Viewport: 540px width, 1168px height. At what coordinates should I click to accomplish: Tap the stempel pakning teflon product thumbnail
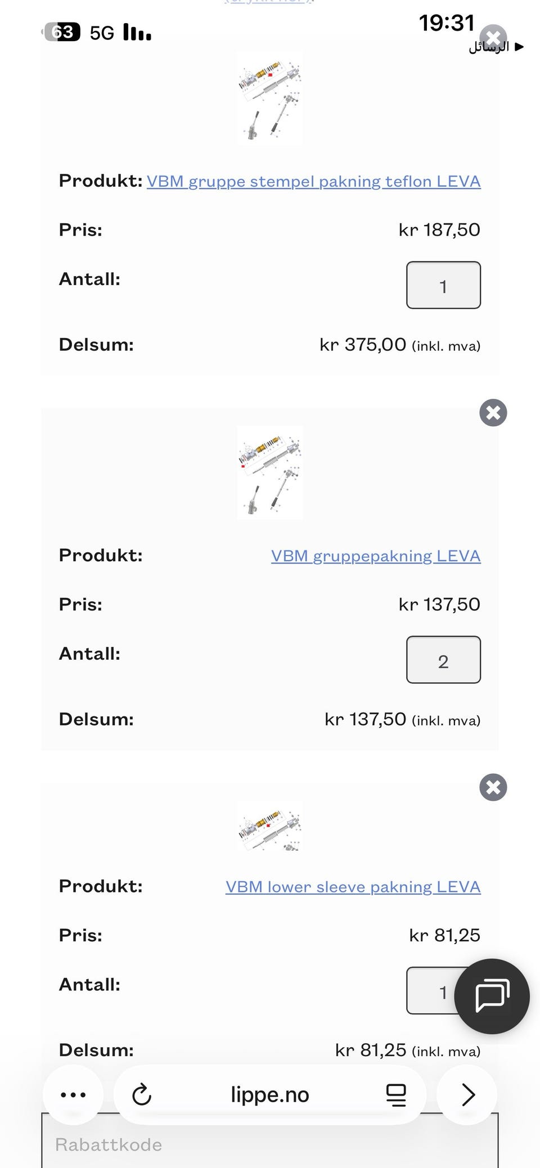(x=269, y=98)
